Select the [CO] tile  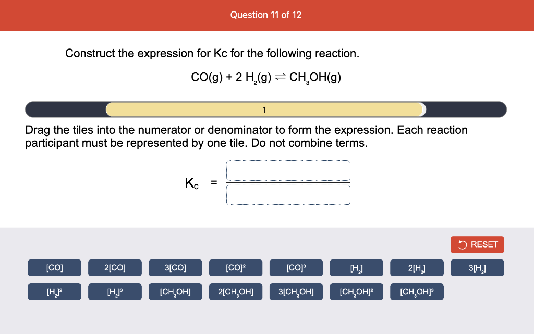coord(54,267)
